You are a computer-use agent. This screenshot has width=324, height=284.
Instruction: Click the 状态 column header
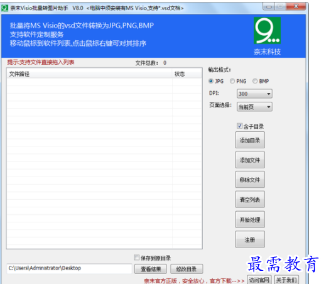point(187,74)
